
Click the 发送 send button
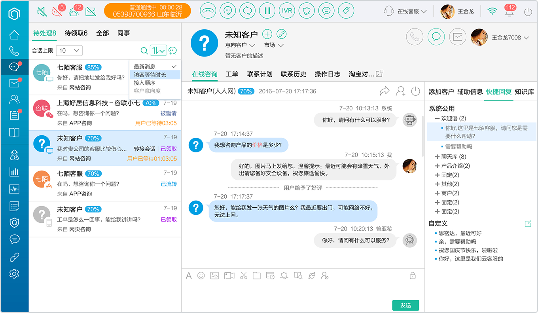(405, 305)
